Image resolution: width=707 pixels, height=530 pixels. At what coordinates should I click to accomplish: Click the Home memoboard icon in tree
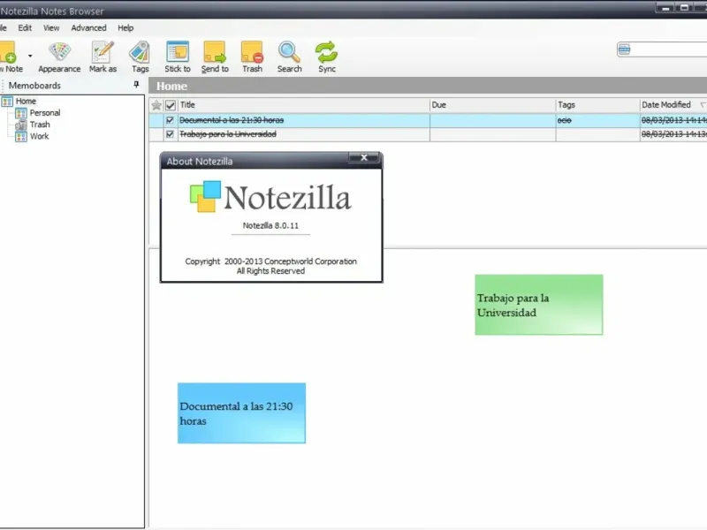[7, 101]
